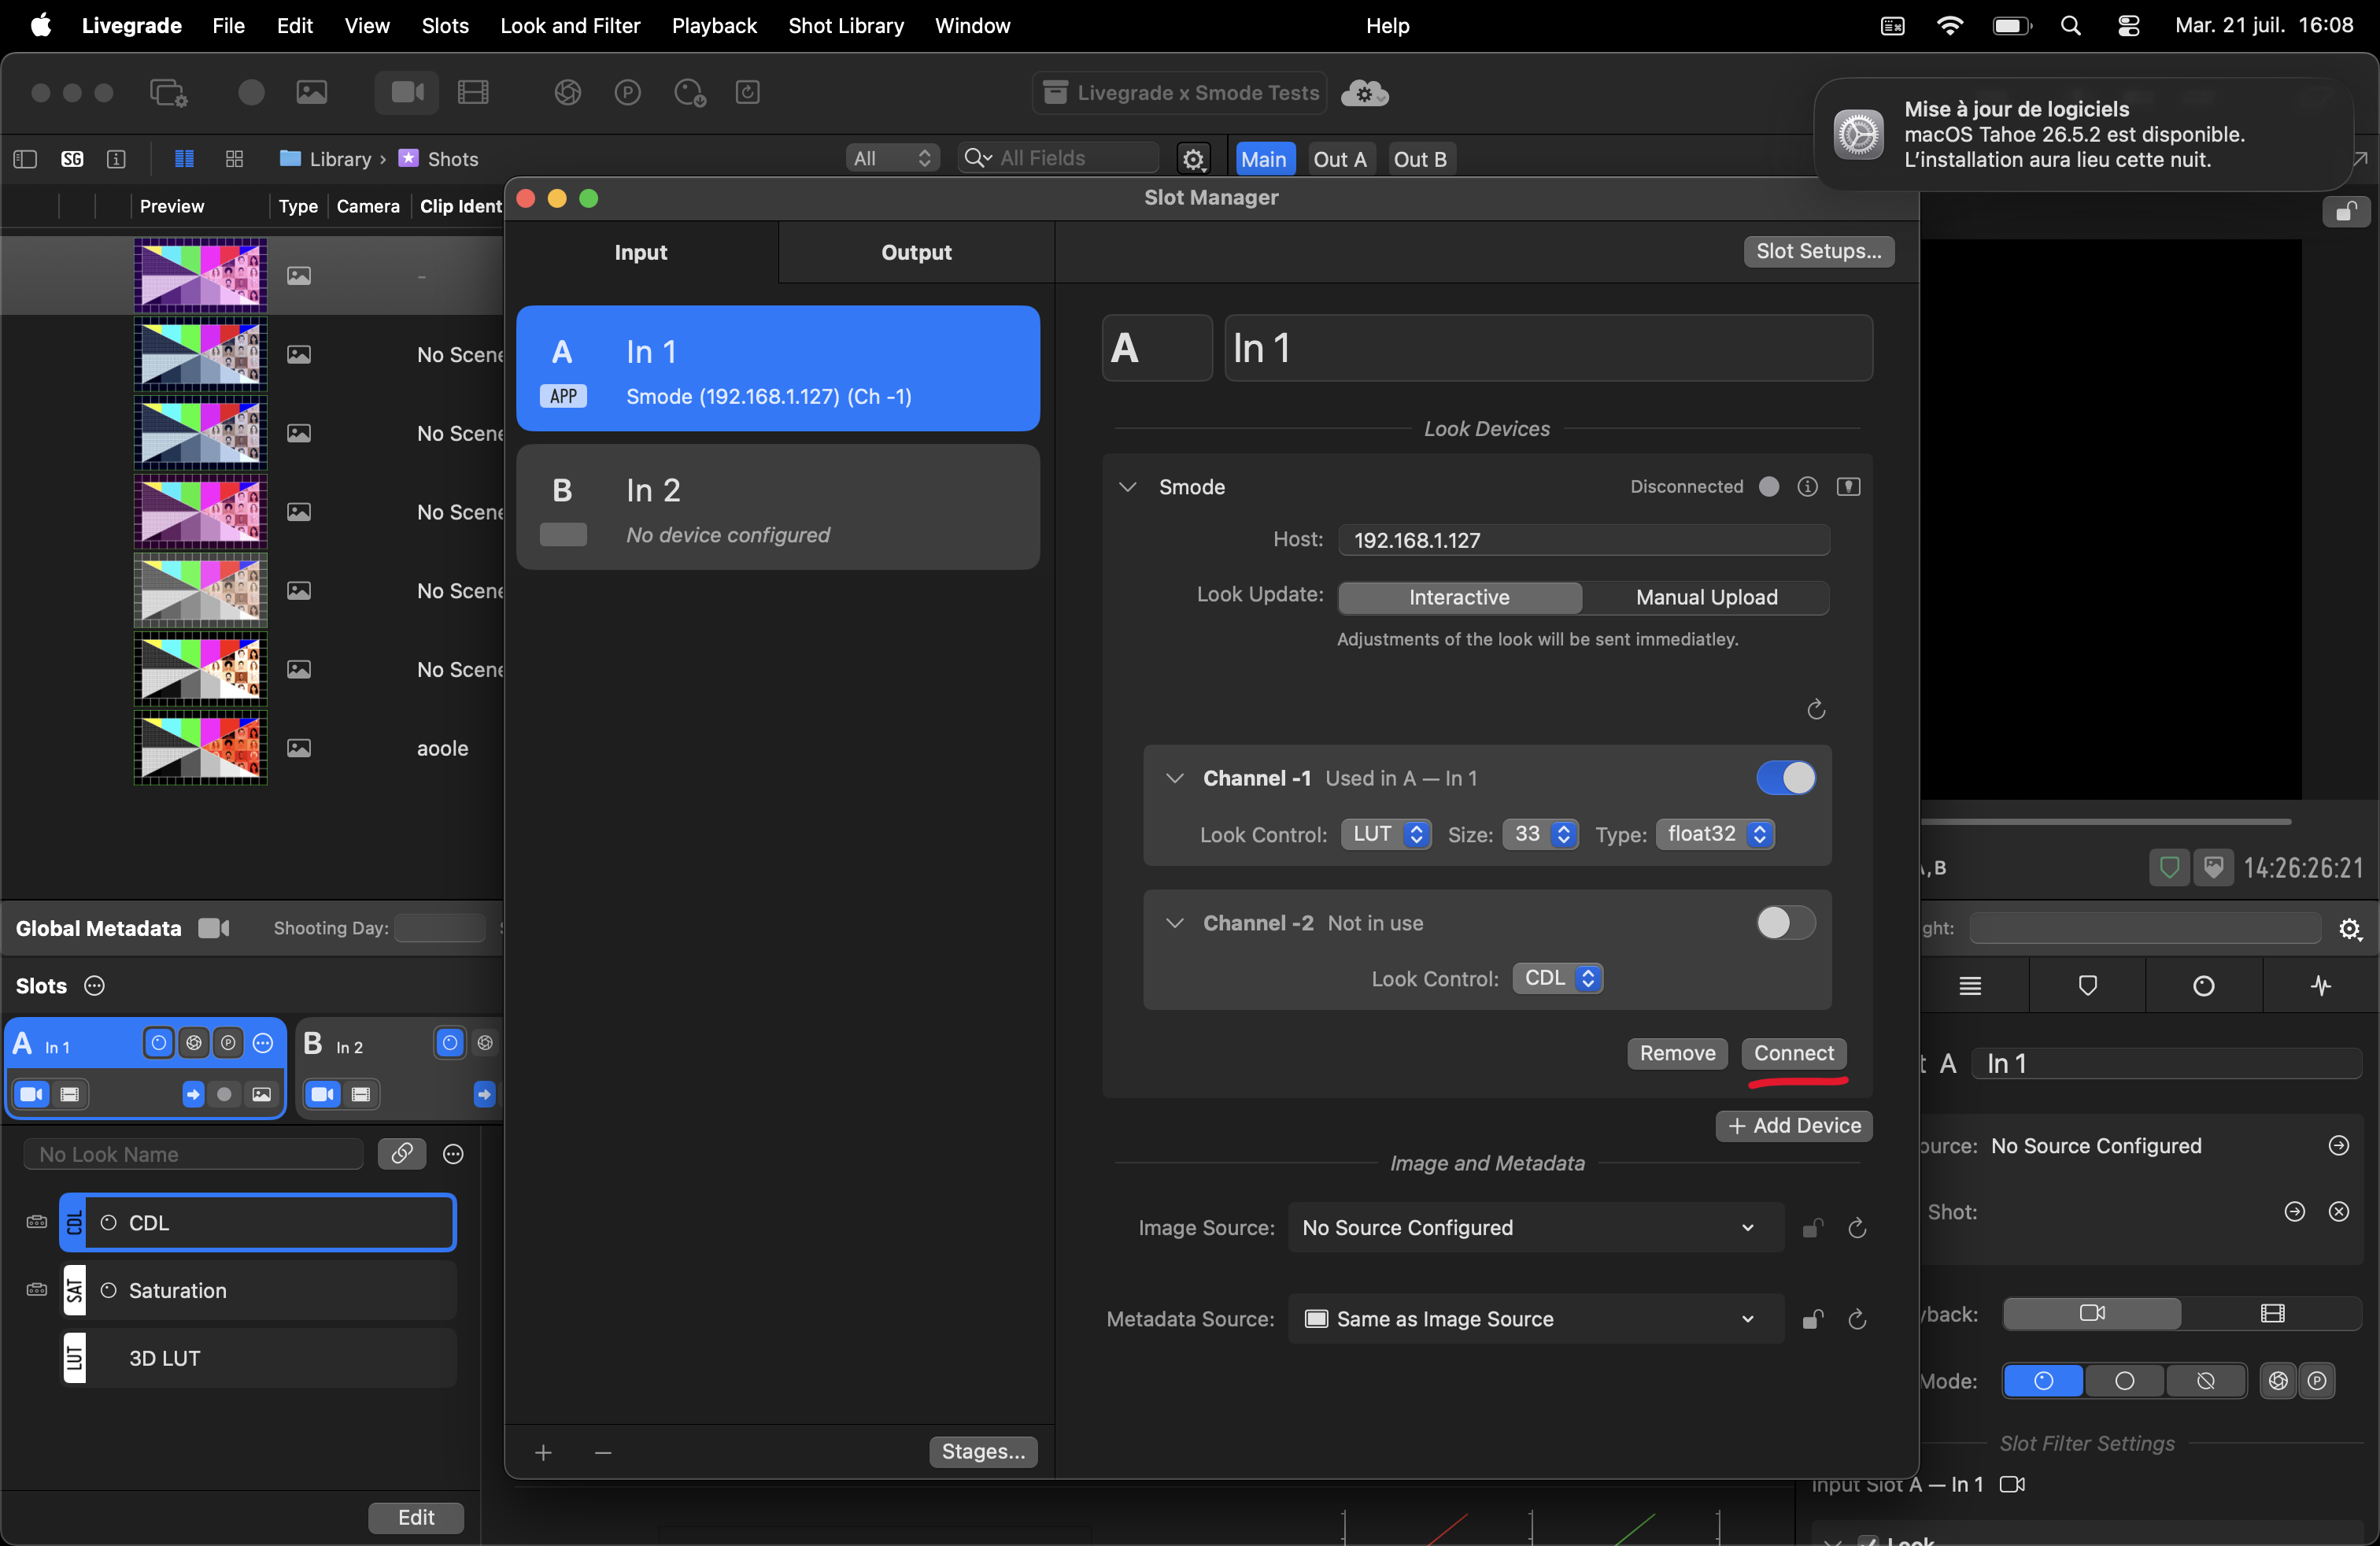
Task: Click the Connect button
Action: pyautogui.click(x=1794, y=1053)
